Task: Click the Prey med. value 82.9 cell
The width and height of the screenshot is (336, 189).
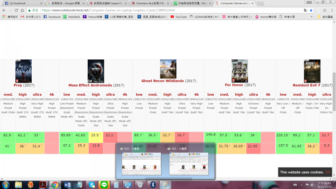Action: [8, 137]
